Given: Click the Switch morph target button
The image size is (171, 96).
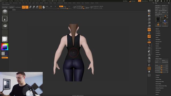Looking at the screenshot, I should 165,61.
